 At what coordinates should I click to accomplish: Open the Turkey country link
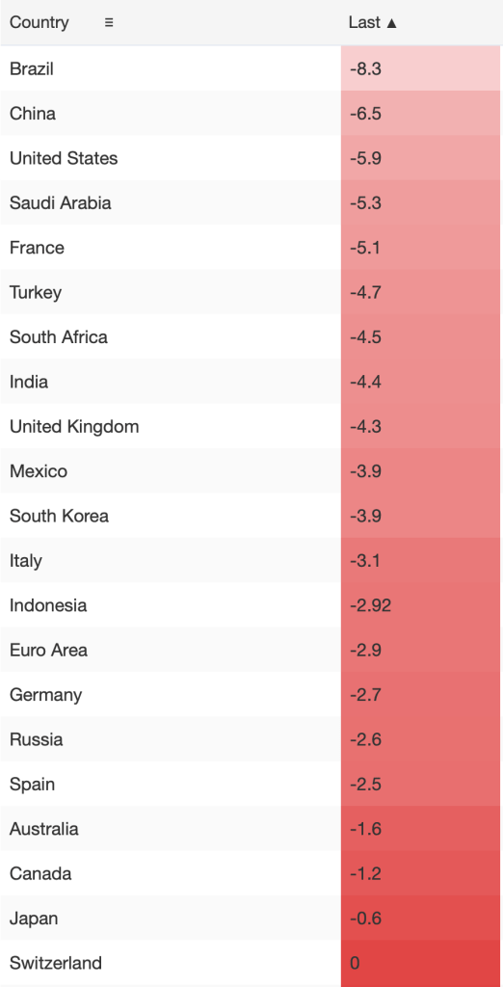point(36,293)
